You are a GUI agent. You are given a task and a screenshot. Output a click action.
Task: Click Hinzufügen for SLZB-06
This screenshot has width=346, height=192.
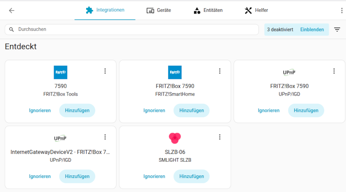[191, 176]
